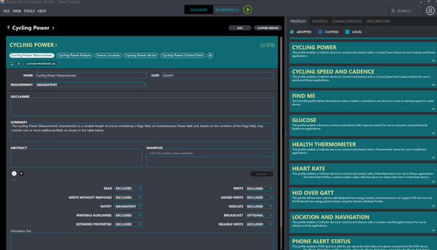437x250 pixels.
Task: Open the Write property dropdown
Action: click(259, 188)
